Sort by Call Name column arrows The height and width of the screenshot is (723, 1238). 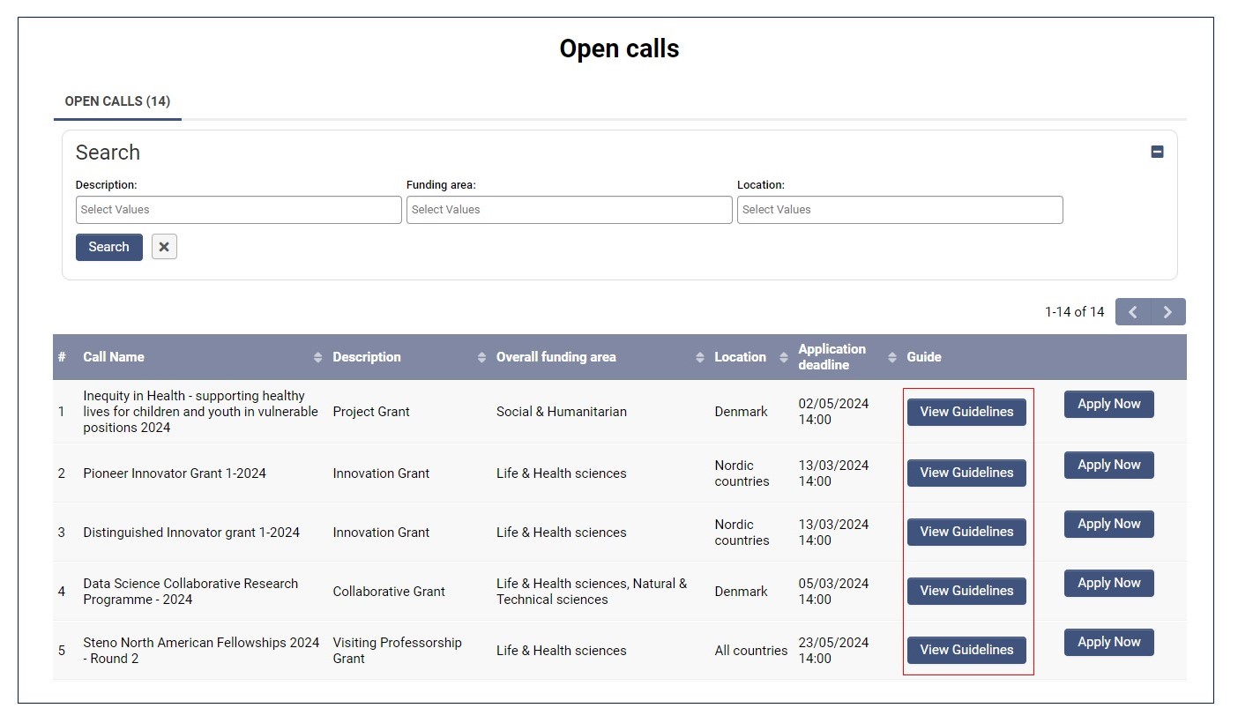(x=318, y=357)
